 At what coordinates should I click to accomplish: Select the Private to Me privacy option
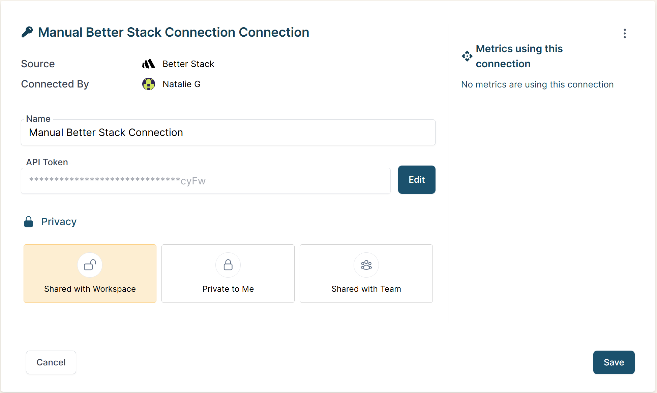click(x=228, y=274)
